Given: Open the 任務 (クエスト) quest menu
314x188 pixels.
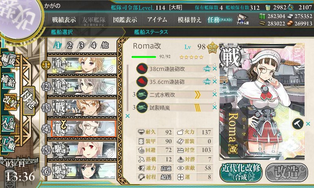Looking at the screenshot, I should (x=220, y=20).
